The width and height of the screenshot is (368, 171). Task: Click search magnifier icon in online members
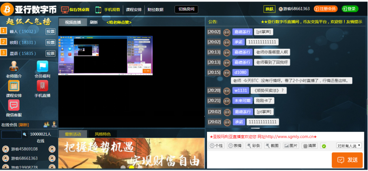point(25,134)
